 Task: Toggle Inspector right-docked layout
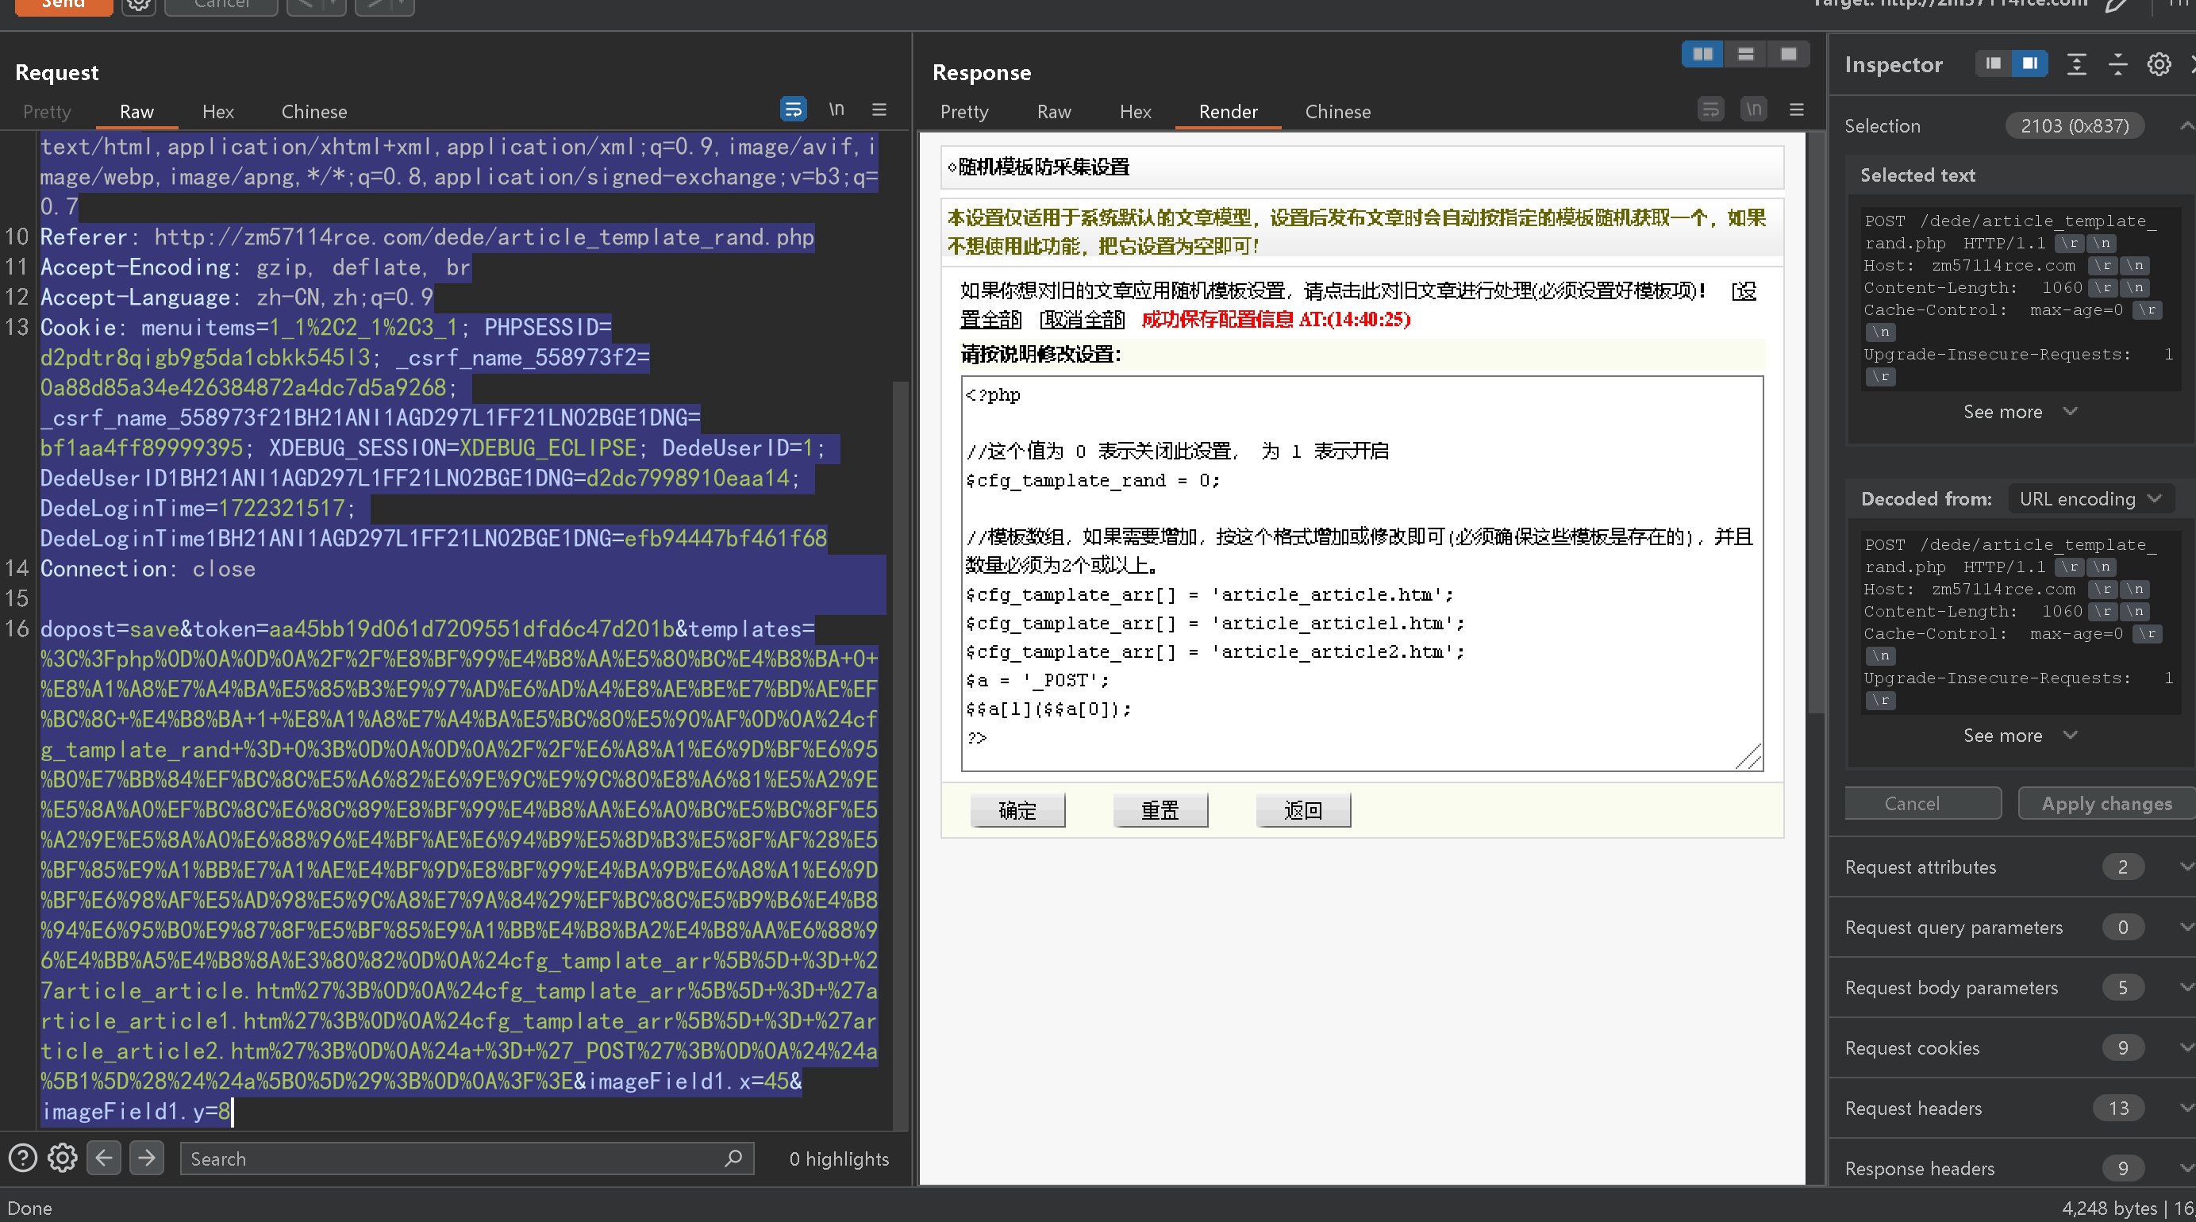tap(2030, 64)
